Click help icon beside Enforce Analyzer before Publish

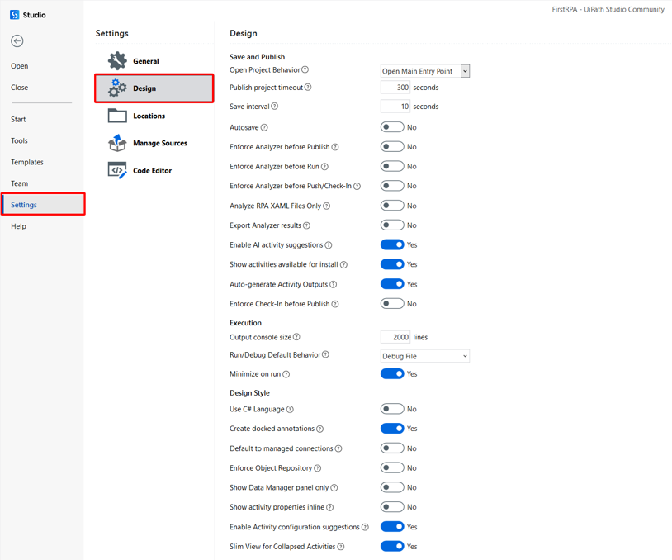coord(335,147)
